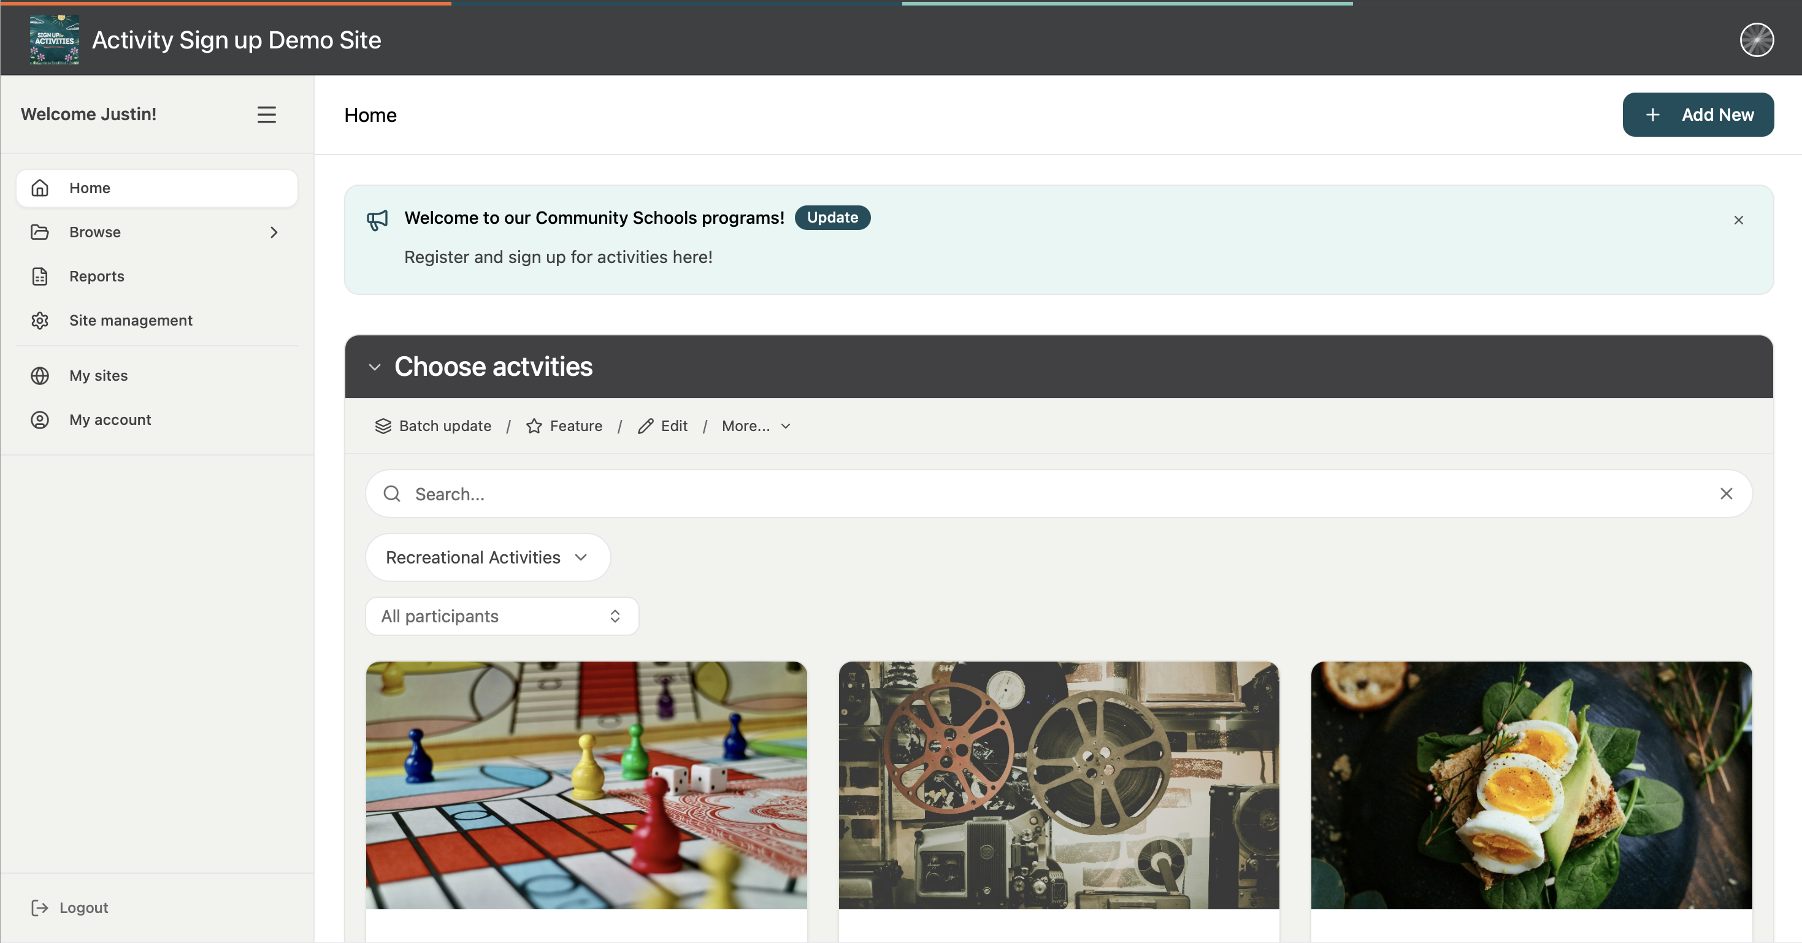Click the Update badge in the announcement

(x=832, y=218)
